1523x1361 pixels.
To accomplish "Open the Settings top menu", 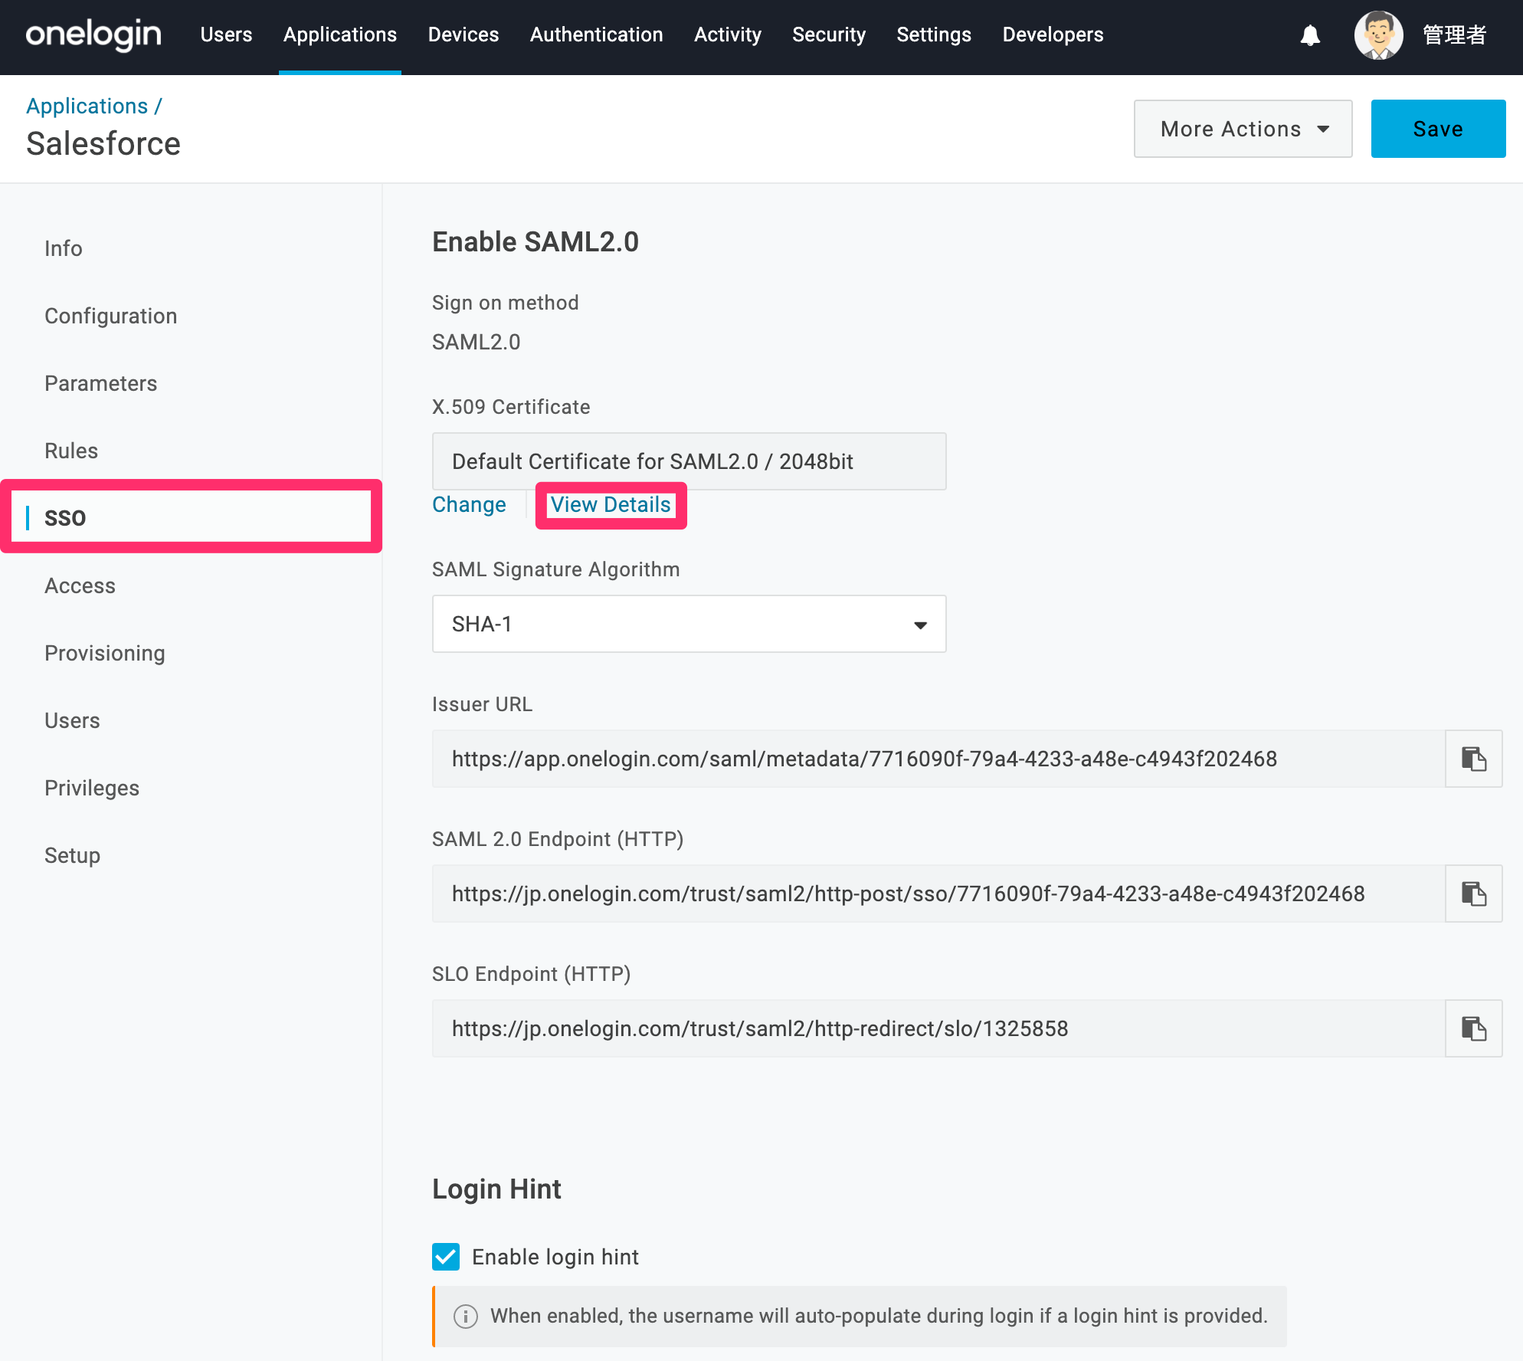I will [934, 35].
